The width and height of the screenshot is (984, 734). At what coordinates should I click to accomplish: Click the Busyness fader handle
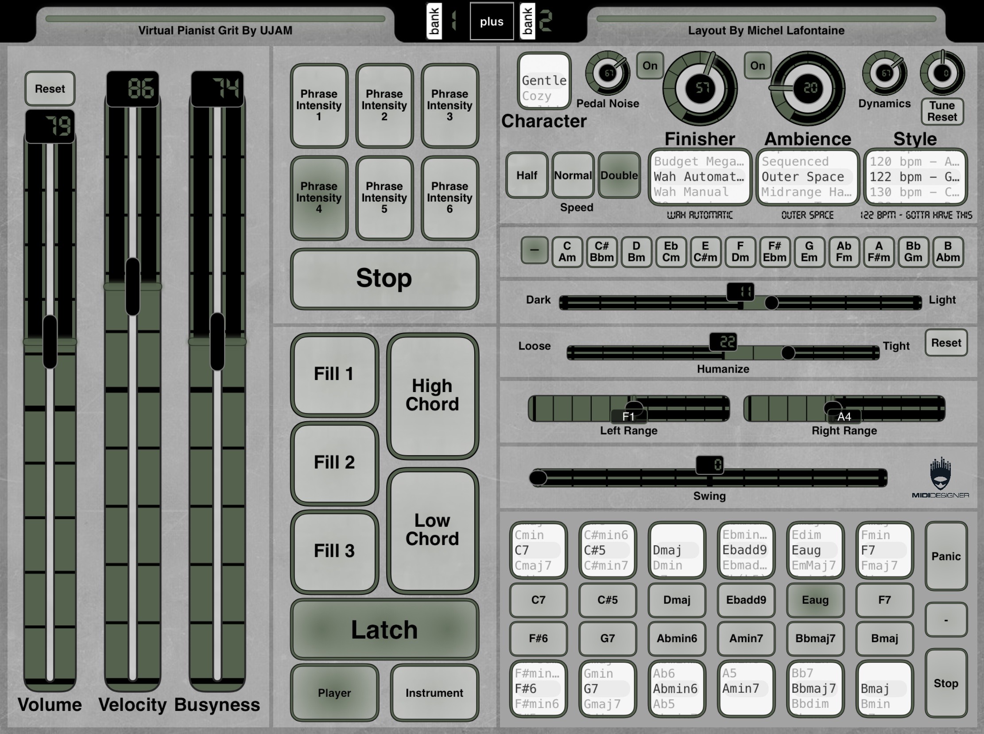tap(217, 342)
